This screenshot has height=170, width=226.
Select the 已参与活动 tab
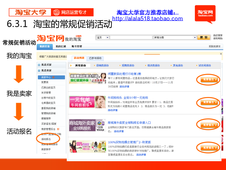[x=95, y=58]
